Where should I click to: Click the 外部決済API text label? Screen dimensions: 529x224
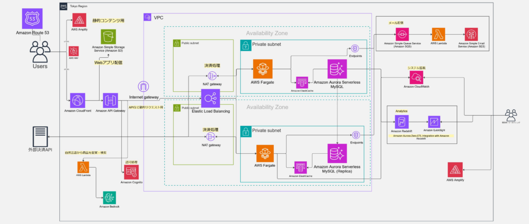pyautogui.click(x=40, y=149)
